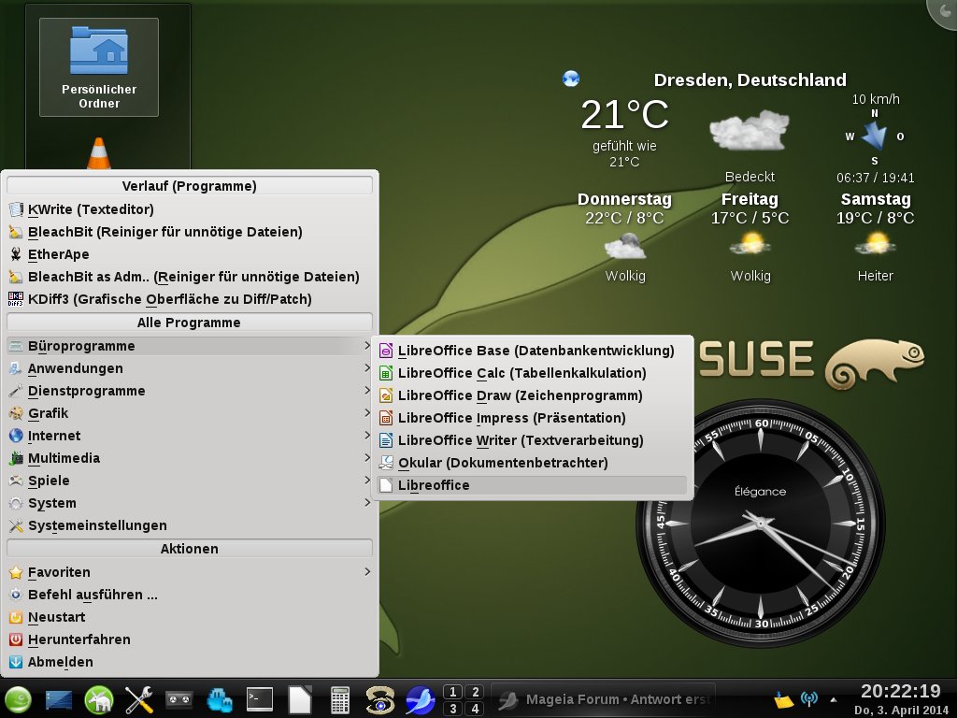
Task: Switch to virtual desktop 3
Action: (x=453, y=709)
